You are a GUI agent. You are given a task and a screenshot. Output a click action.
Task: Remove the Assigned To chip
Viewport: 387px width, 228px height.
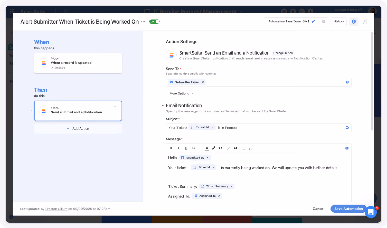[x=219, y=196]
